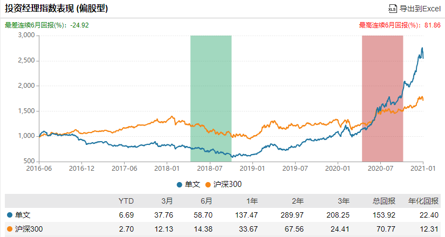Image resolution: width=445 pixels, height=237 pixels.
Task: Click the green shaded worst-period region
Action: [x=211, y=99]
